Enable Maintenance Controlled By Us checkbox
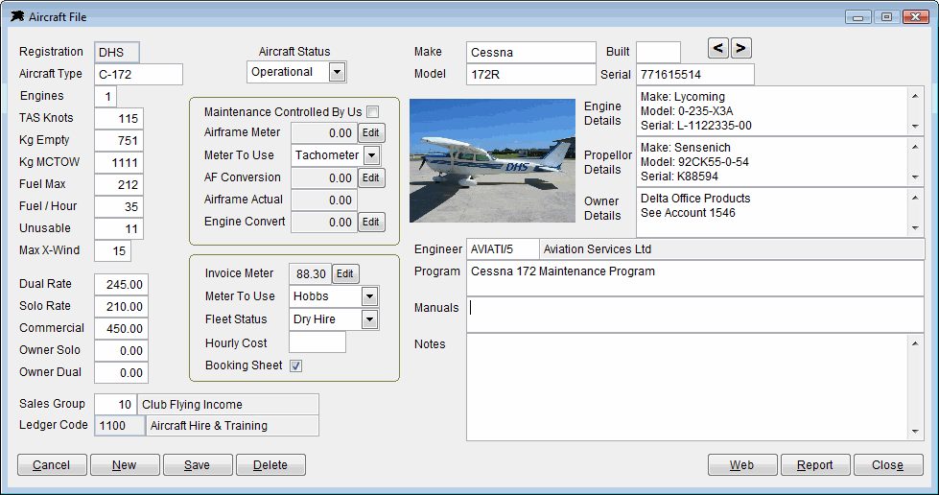Image resolution: width=939 pixels, height=495 pixels. coord(372,112)
